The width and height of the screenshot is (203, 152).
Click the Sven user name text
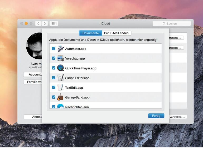point(36,64)
